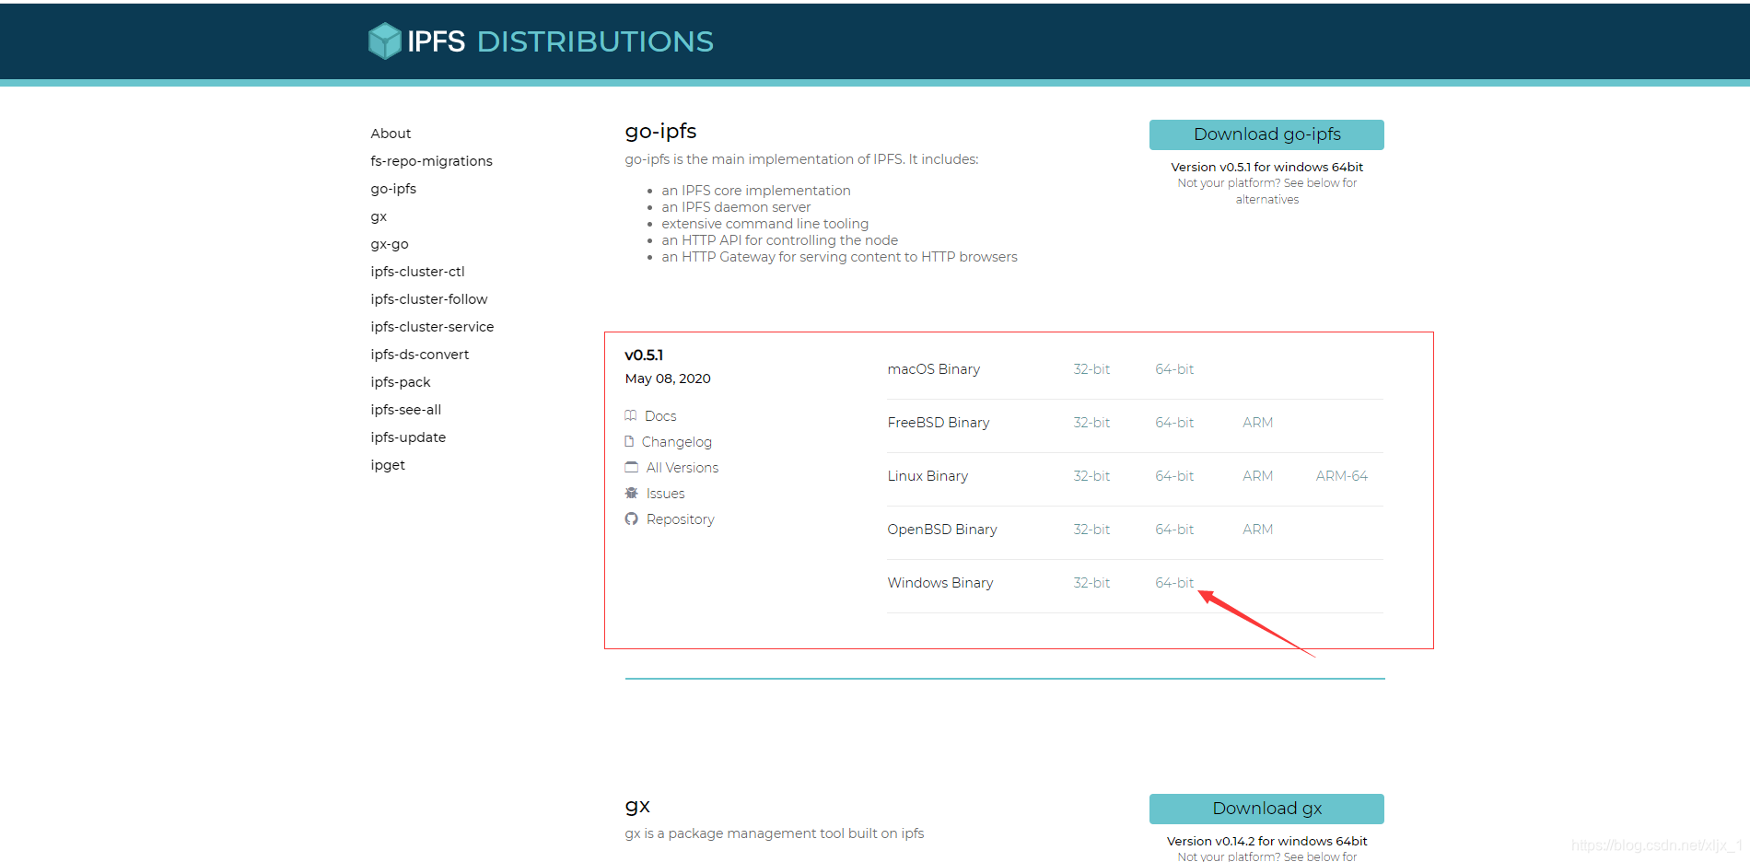
Task: Click the 'FreeBSD Binary' row label
Action: click(938, 423)
